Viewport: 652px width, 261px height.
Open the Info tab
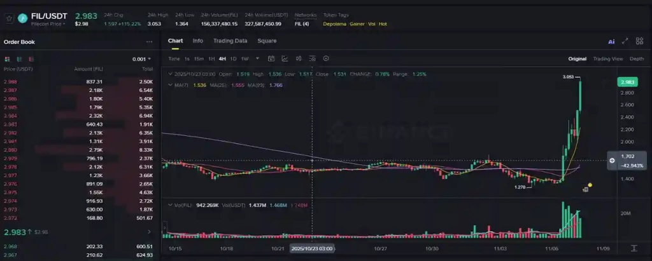pos(198,41)
